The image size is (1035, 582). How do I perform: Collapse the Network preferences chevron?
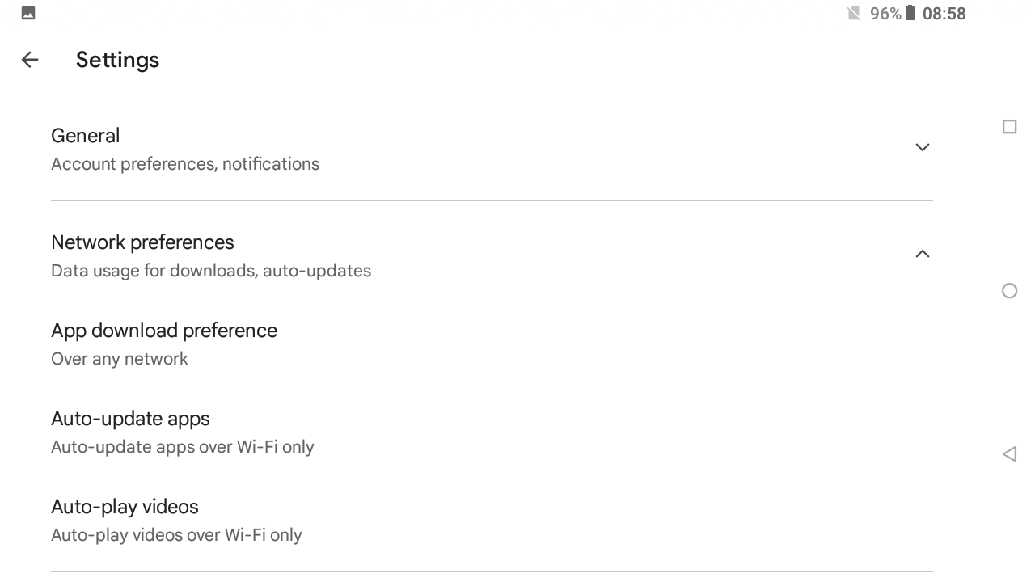tap(922, 254)
